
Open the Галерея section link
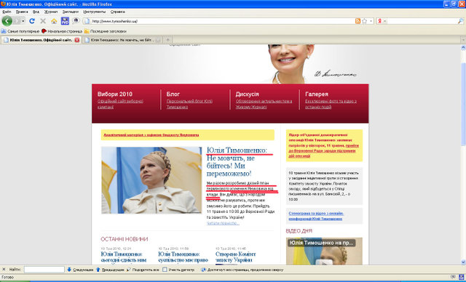pos(317,94)
